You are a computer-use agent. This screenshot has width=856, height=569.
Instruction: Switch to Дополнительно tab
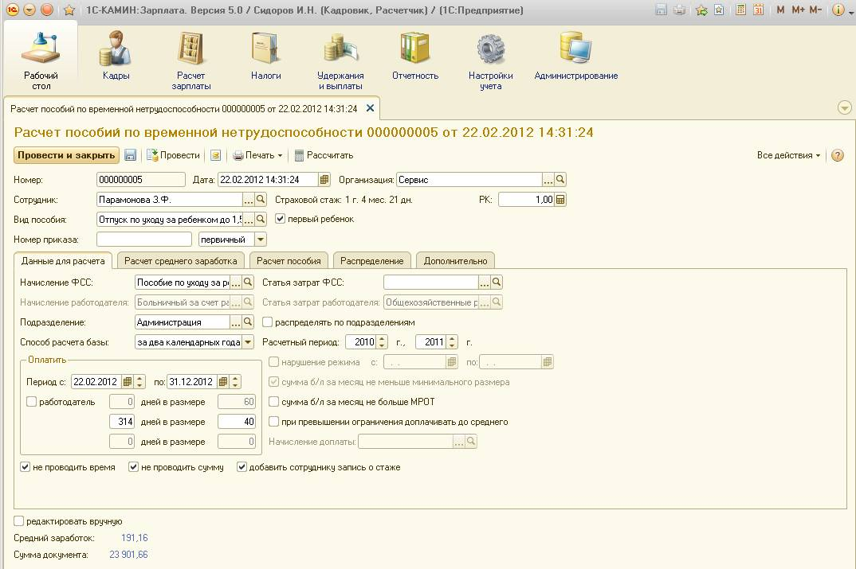455,260
